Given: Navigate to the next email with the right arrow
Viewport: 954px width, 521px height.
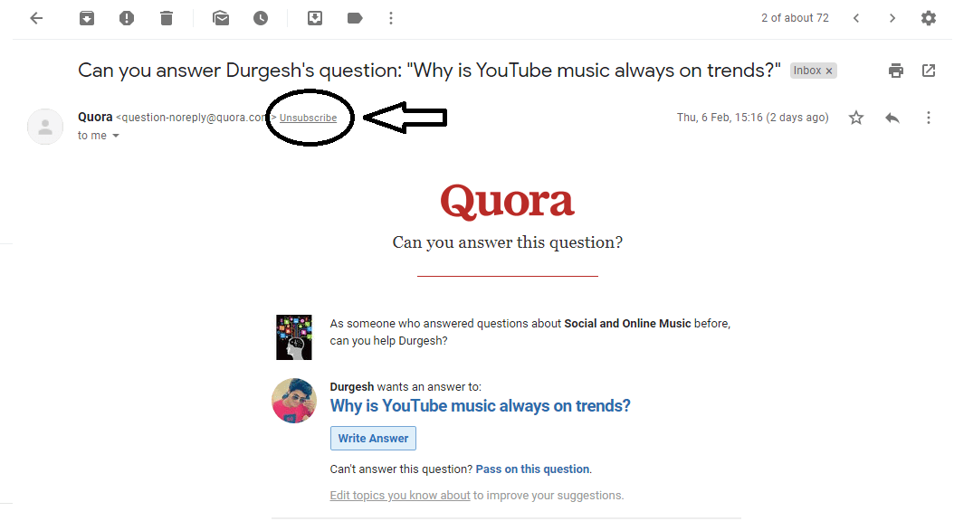Looking at the screenshot, I should (892, 17).
